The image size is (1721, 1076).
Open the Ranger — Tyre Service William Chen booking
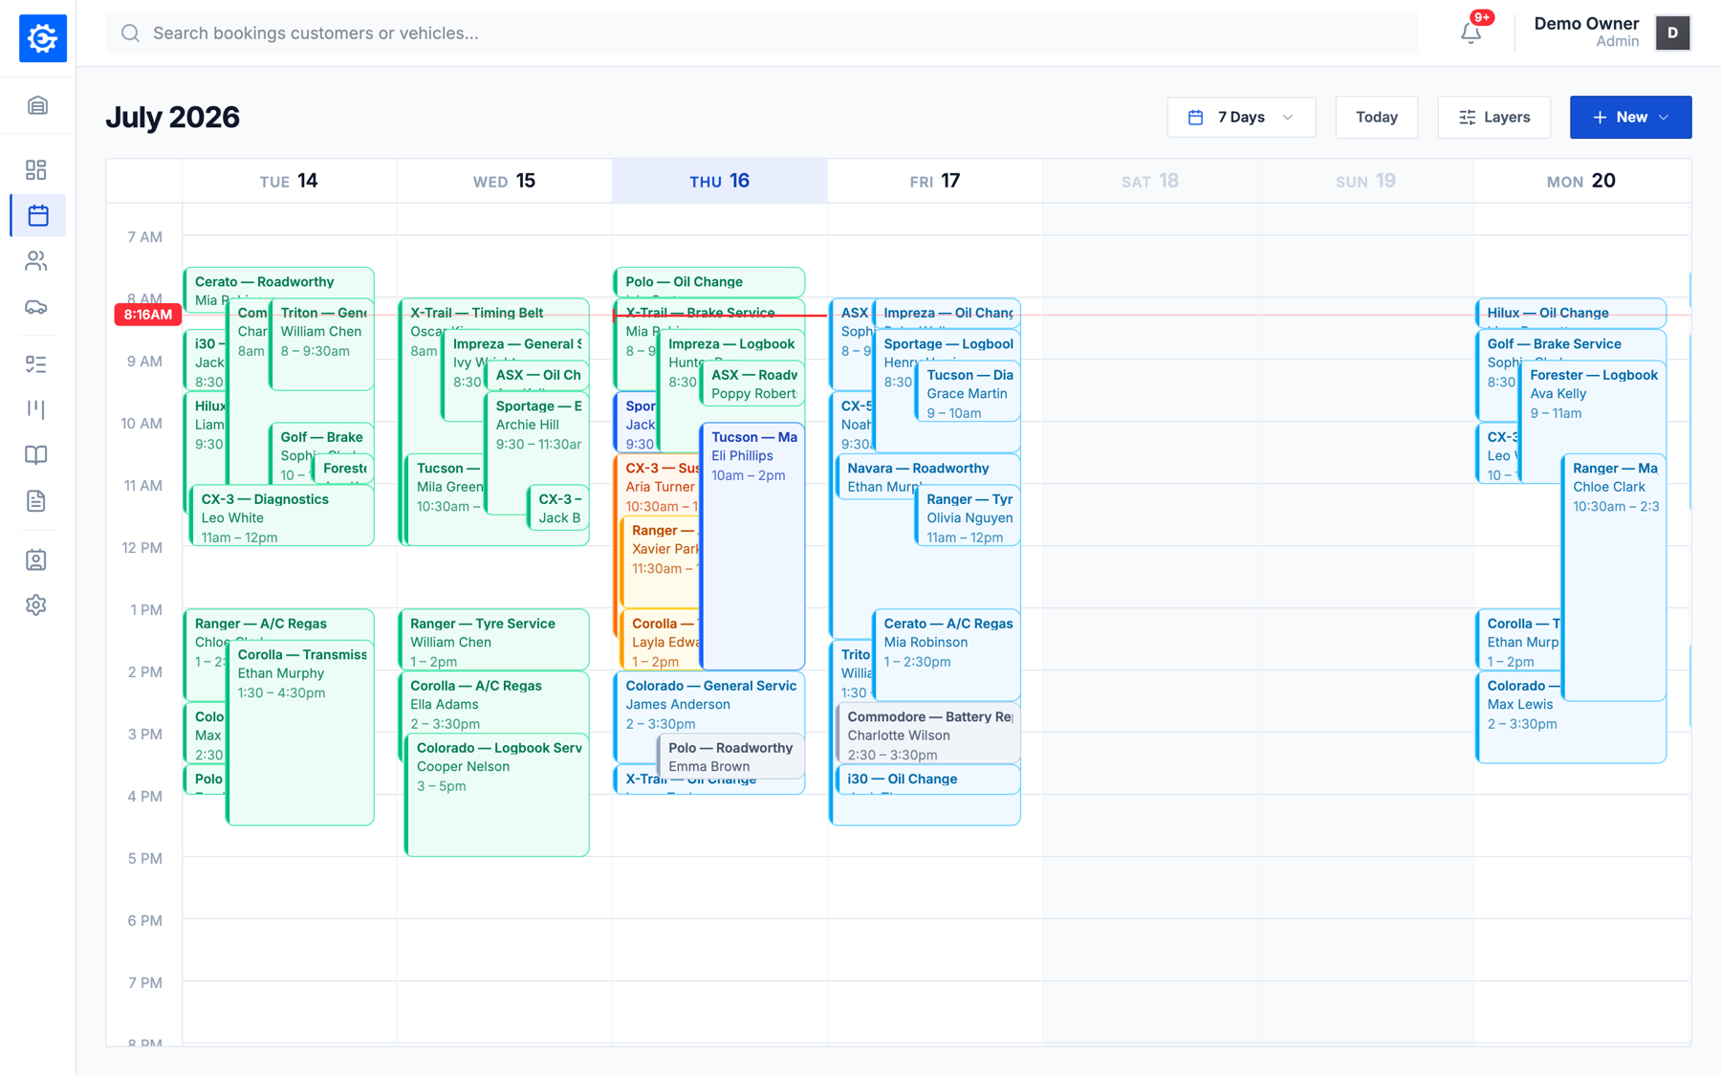point(493,640)
